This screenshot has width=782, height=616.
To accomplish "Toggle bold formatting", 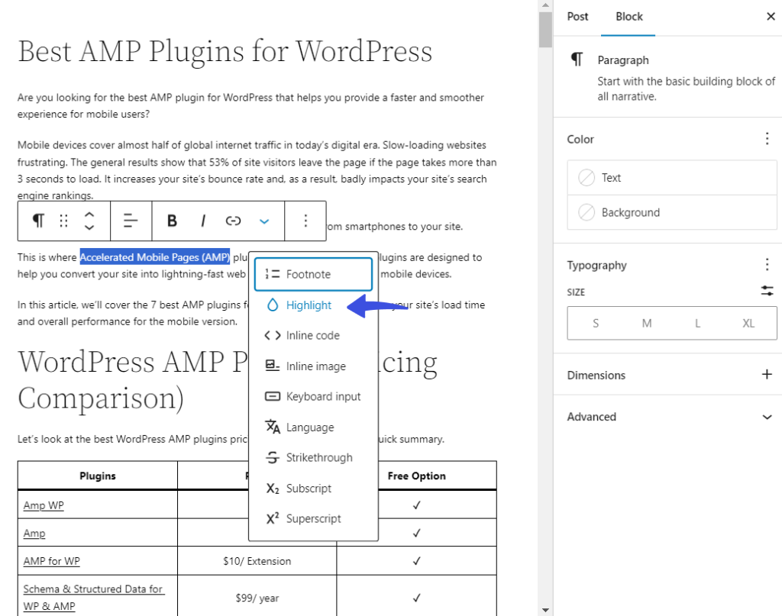I will [172, 221].
